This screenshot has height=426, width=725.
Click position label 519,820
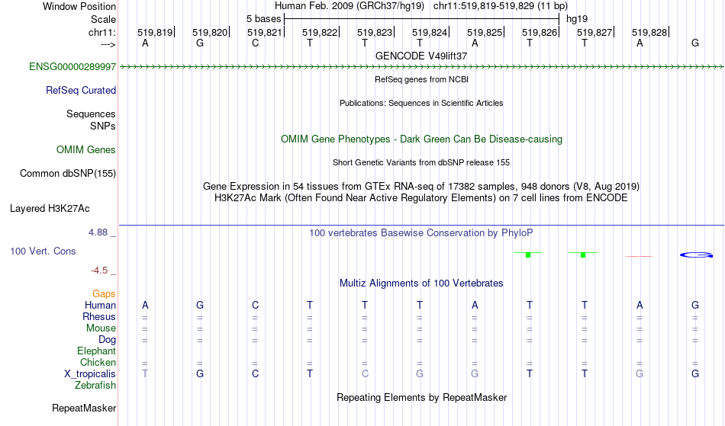(210, 32)
